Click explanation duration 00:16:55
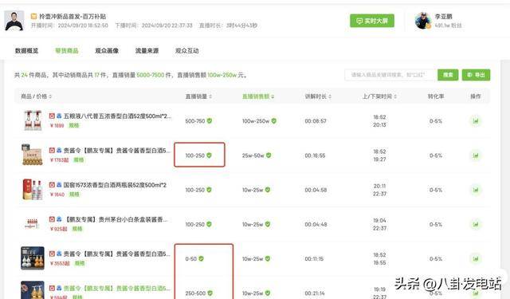 click(x=315, y=155)
